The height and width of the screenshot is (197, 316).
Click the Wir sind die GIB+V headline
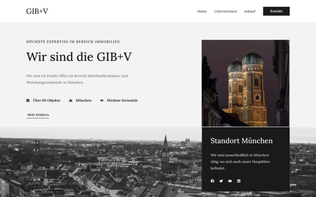(79, 57)
